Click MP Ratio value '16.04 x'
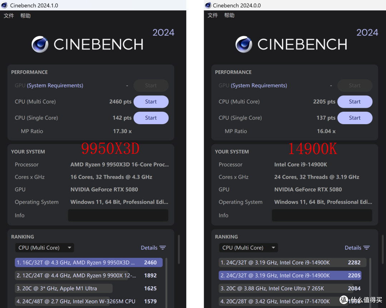The width and height of the screenshot is (386, 308). point(326,131)
